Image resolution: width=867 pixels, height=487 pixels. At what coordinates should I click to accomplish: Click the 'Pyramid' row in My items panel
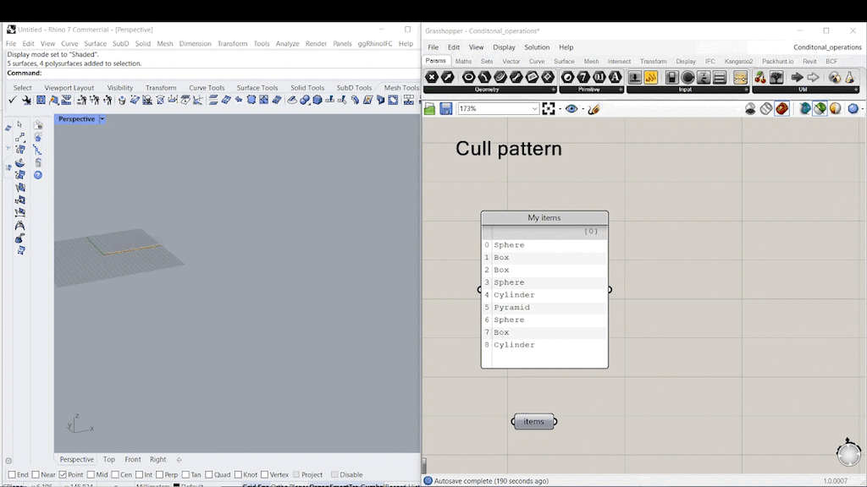pos(544,308)
